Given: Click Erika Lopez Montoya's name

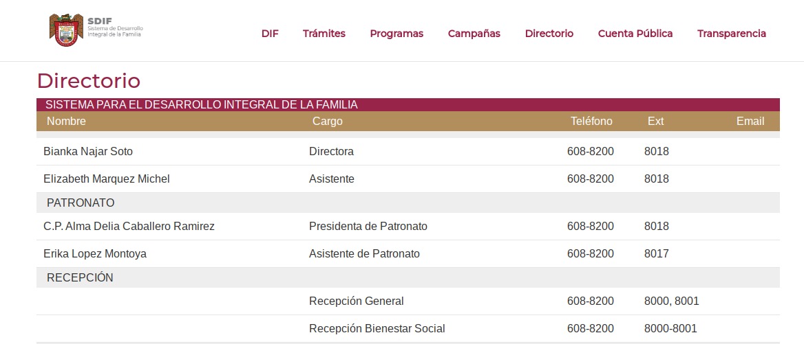Looking at the screenshot, I should 95,254.
